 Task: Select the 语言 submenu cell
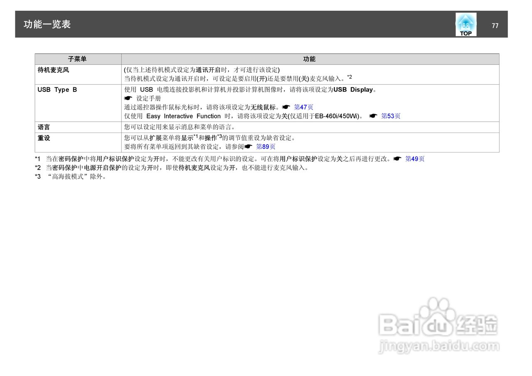(78, 127)
